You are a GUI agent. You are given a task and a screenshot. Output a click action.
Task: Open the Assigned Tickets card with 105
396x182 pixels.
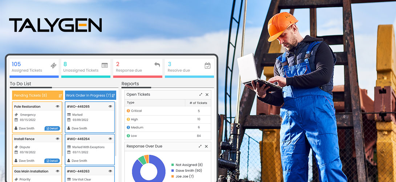pyautogui.click(x=34, y=68)
